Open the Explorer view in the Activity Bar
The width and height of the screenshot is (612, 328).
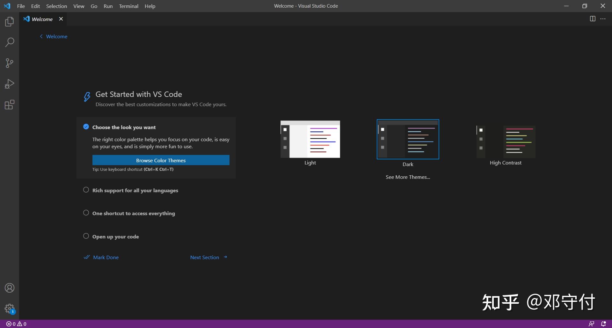(x=9, y=21)
